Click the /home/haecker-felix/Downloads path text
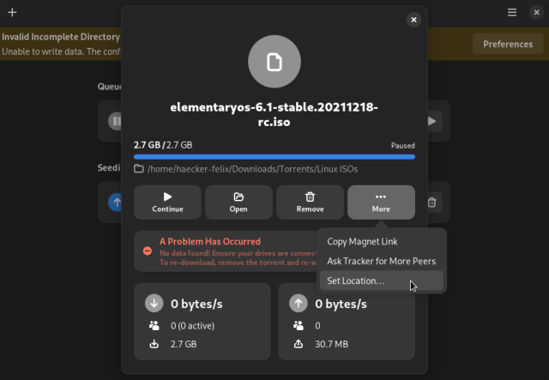Image resolution: width=549 pixels, height=380 pixels. coord(252,169)
